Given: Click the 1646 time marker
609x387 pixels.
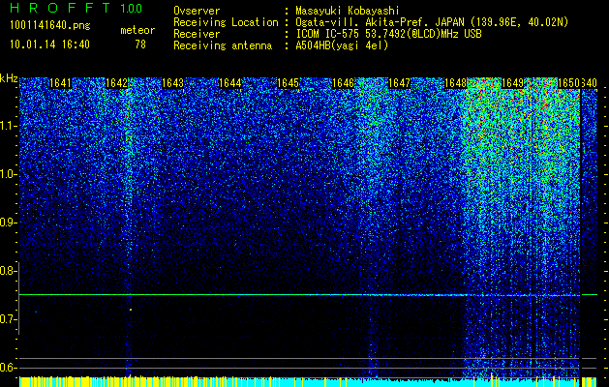Looking at the screenshot, I should pyautogui.click(x=344, y=83).
